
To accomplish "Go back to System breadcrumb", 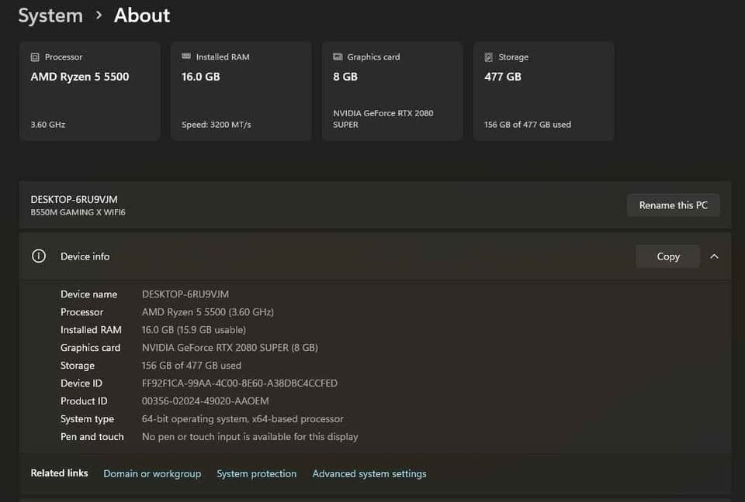I will tap(50, 15).
